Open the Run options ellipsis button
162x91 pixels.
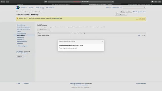125,12
